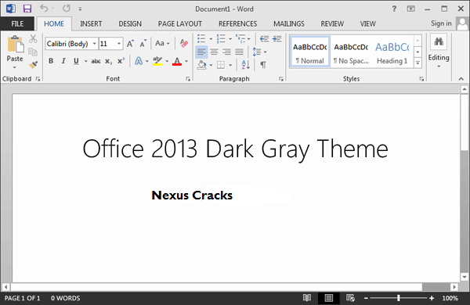Justify the paragraph text
The image size is (470, 305).
(x=239, y=52)
